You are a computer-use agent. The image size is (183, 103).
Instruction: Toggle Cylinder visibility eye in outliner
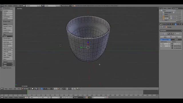tap(177, 18)
